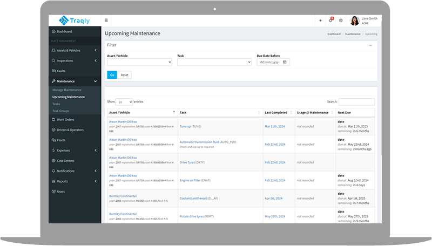Click the Reset filter button
This screenshot has width=432, height=246.
(x=125, y=75)
